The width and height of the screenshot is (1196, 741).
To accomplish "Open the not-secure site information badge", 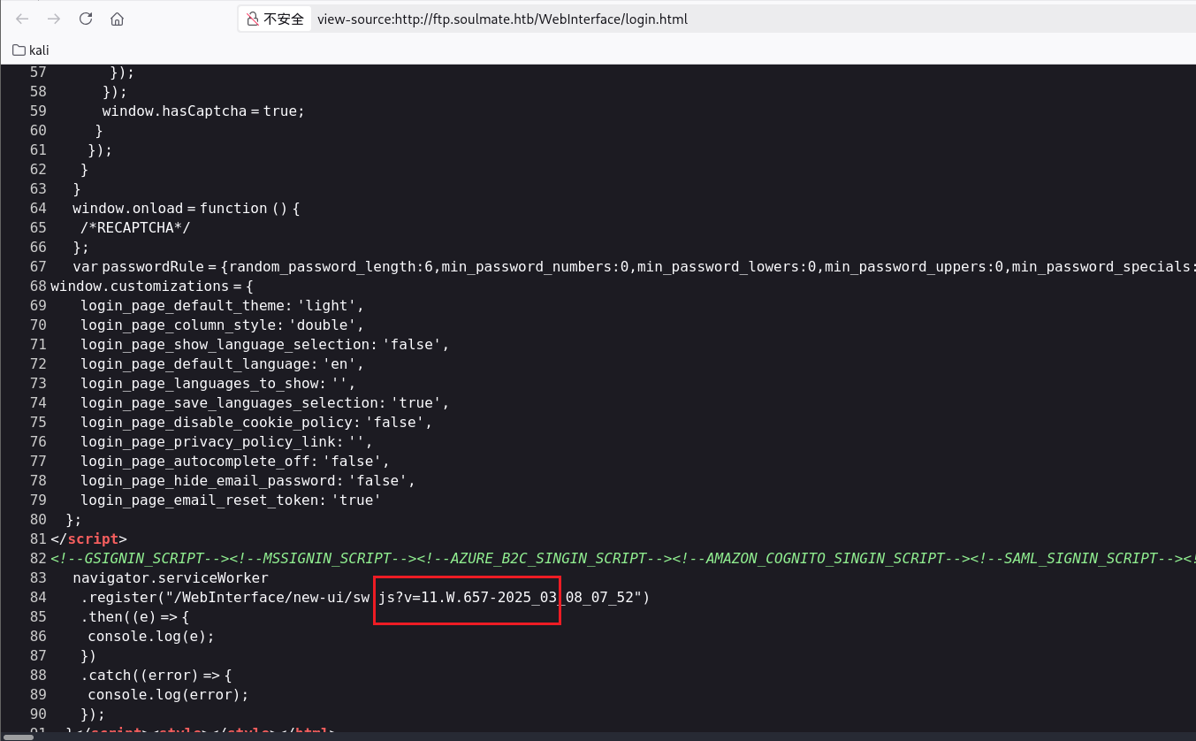I will coord(275,19).
